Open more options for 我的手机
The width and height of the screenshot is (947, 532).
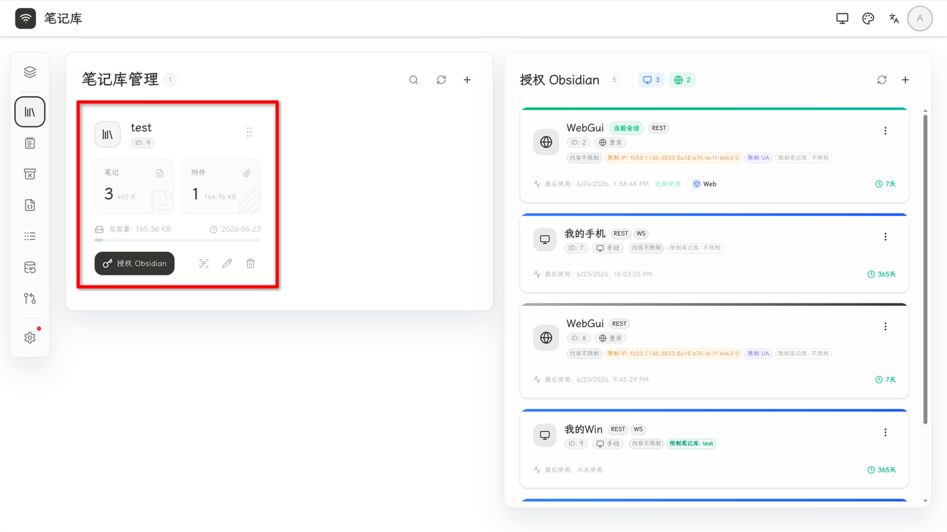[885, 237]
